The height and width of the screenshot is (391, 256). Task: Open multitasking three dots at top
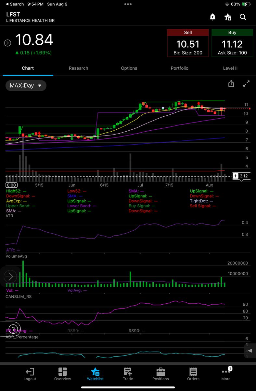tap(128, 5)
